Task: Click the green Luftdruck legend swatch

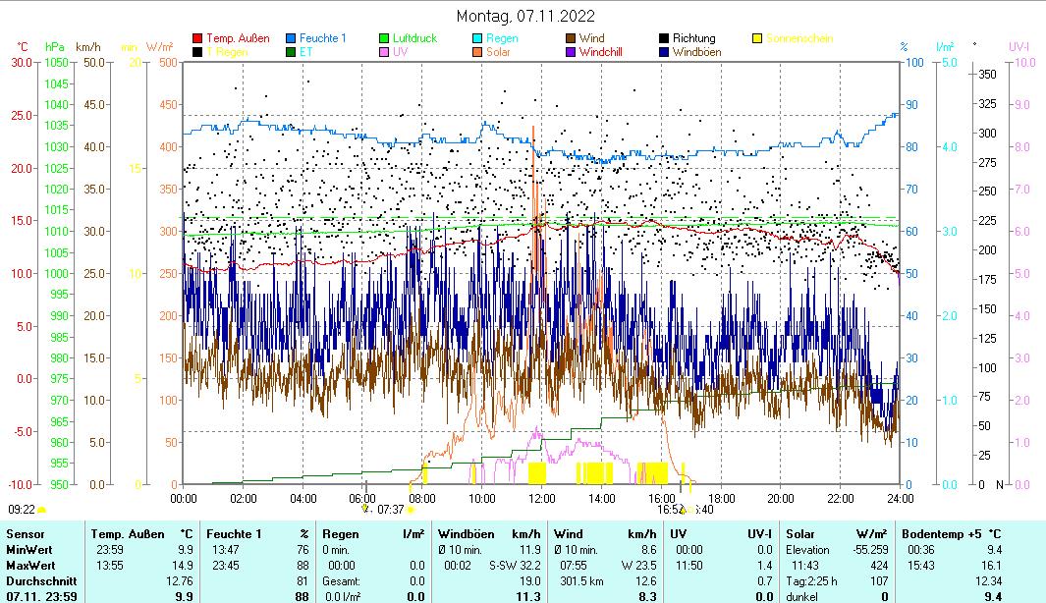Action: 384,38
